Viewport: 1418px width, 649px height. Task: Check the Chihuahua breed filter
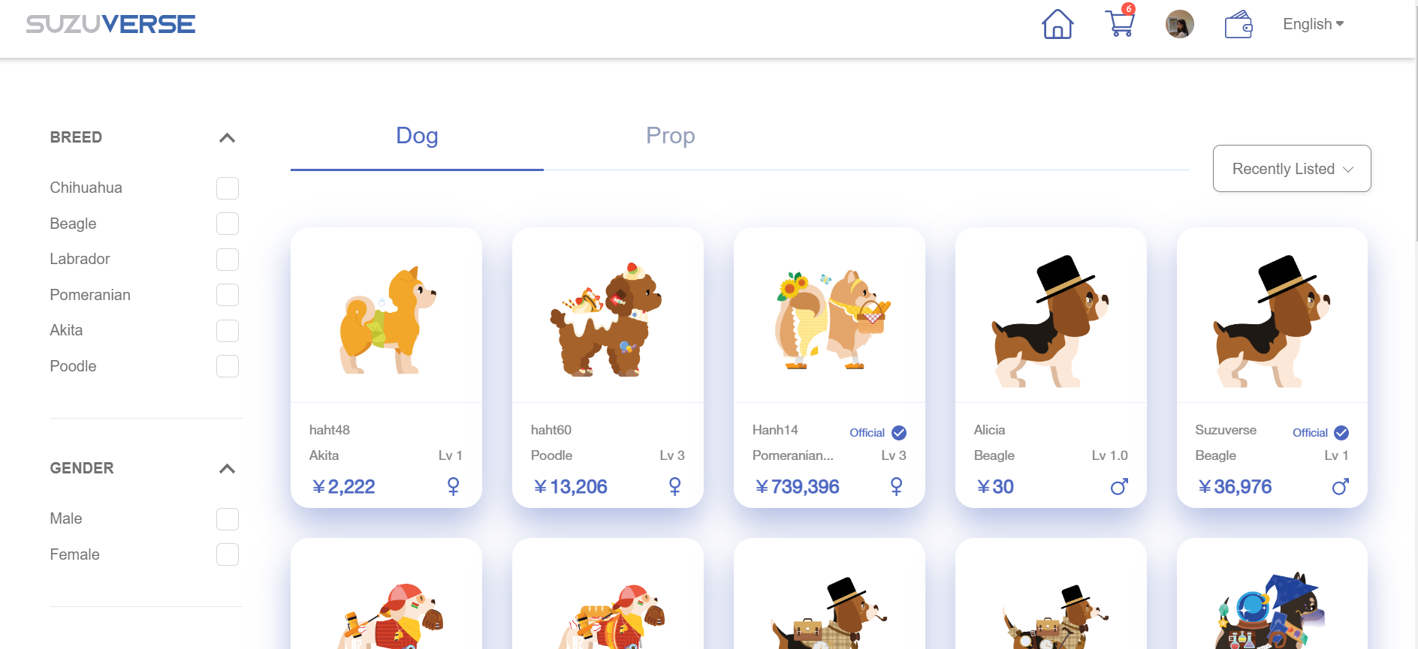(227, 188)
